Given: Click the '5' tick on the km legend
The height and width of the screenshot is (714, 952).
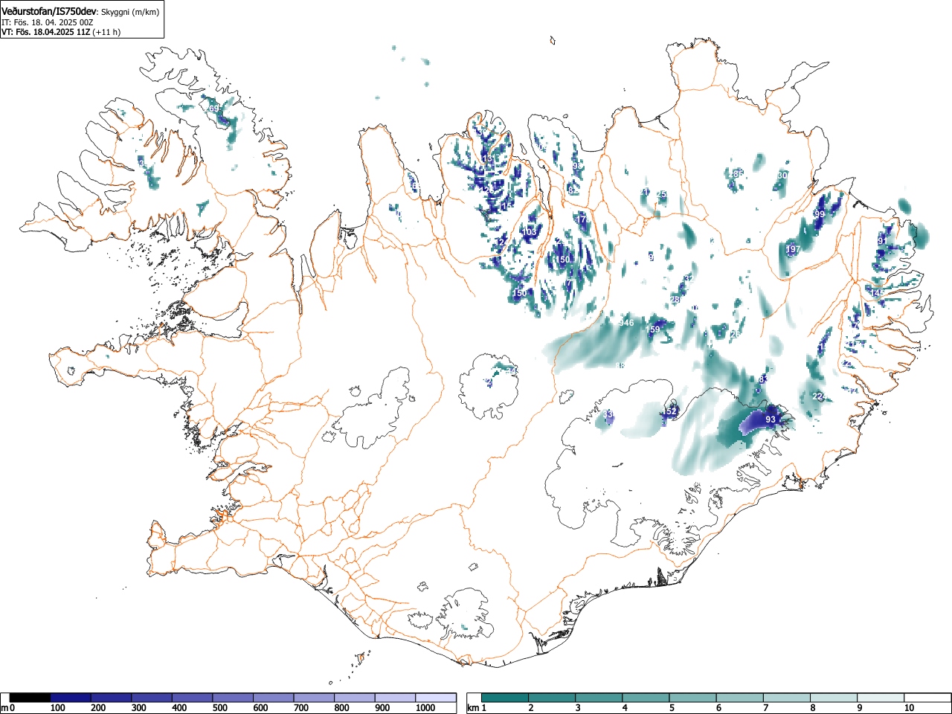Looking at the screenshot, I should (x=672, y=708).
